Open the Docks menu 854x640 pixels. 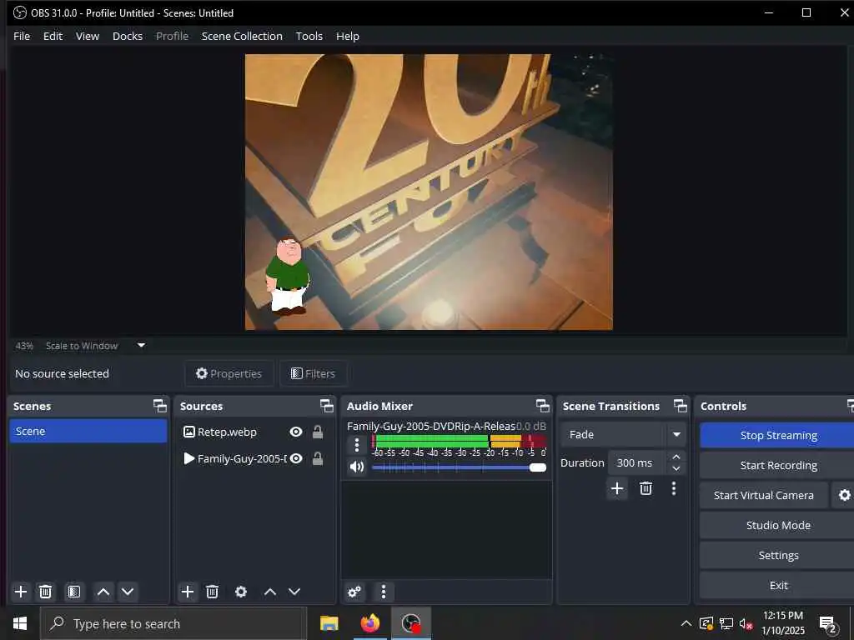[x=128, y=36]
